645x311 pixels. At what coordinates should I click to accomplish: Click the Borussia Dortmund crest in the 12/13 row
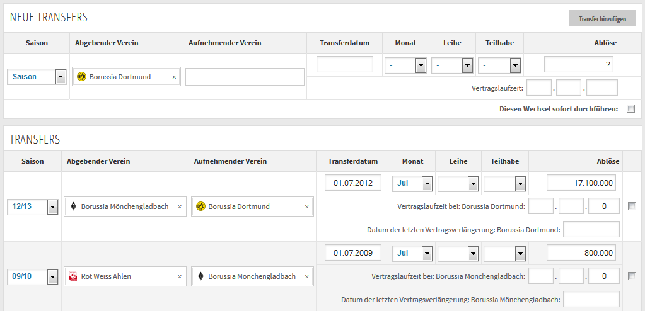(x=200, y=206)
